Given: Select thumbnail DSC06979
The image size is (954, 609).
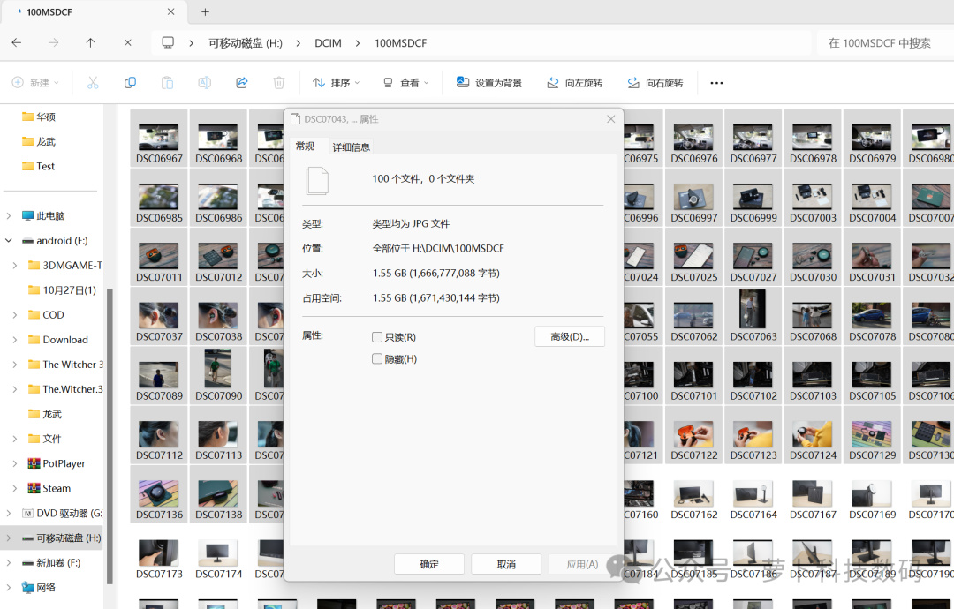Looking at the screenshot, I should click(872, 138).
